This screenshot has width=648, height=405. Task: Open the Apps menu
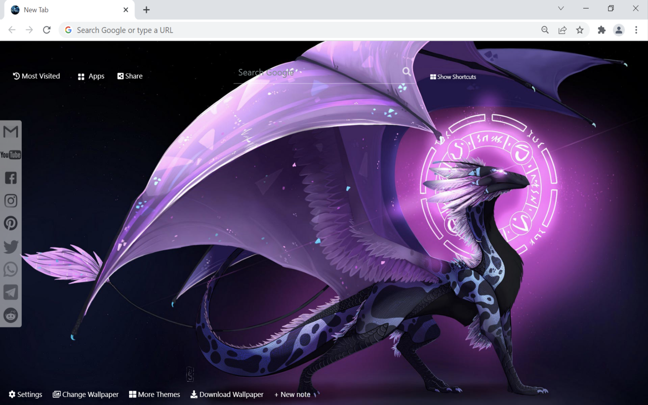click(91, 76)
